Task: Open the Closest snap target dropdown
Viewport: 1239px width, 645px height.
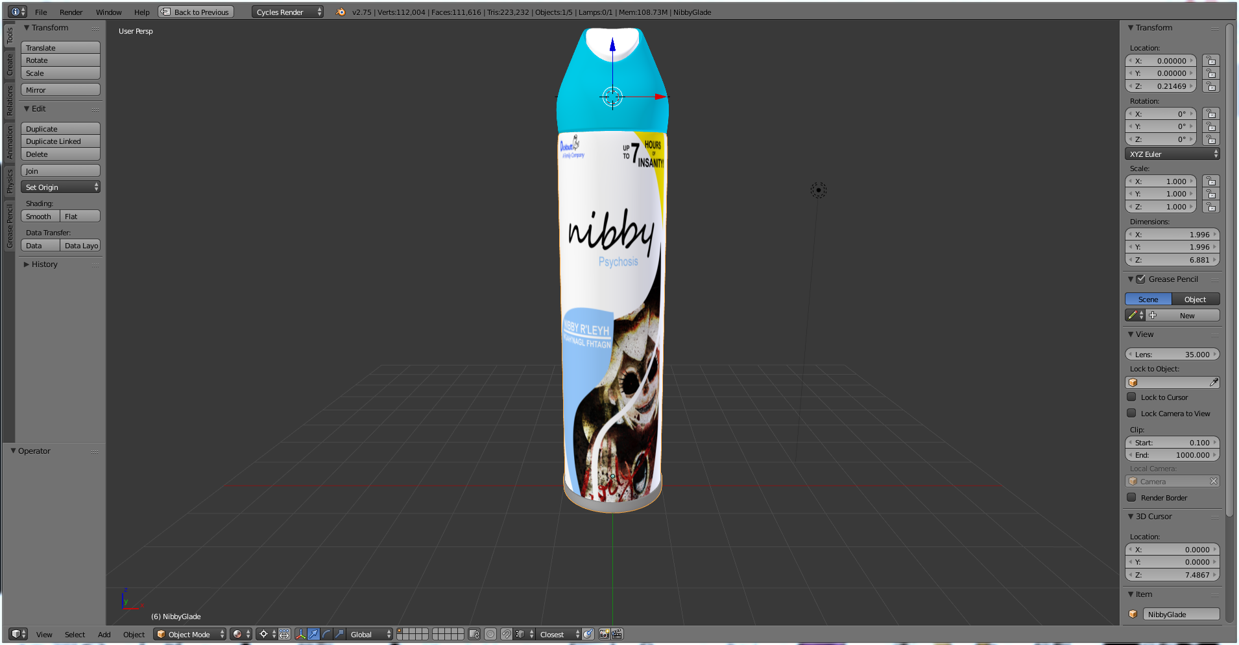Action: click(559, 634)
